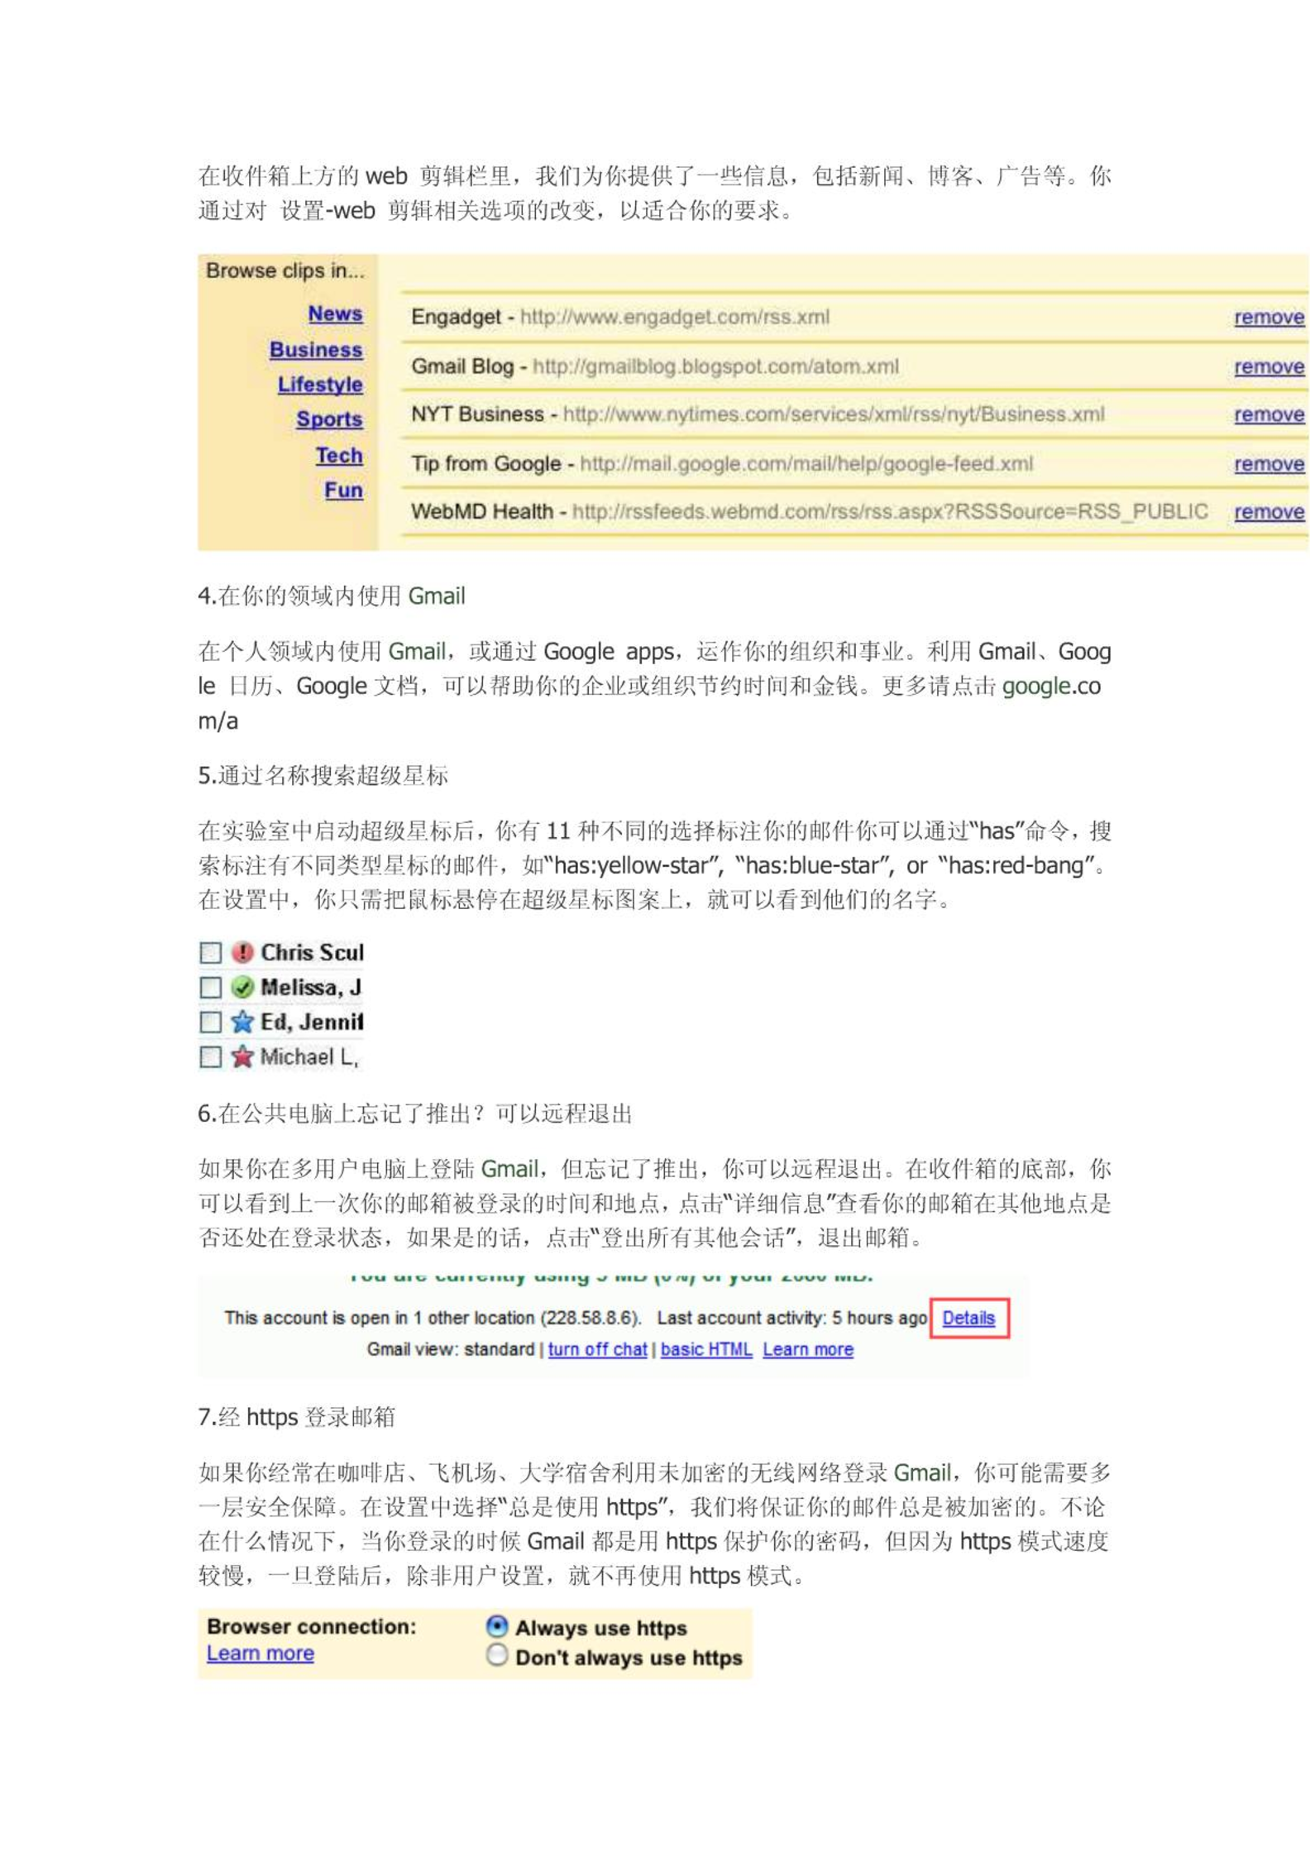Remove the Gmail Blog feed

point(1269,367)
